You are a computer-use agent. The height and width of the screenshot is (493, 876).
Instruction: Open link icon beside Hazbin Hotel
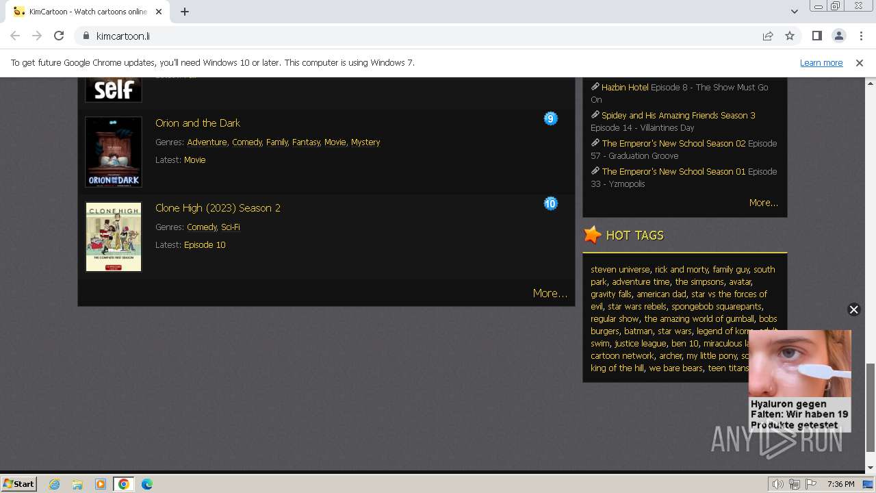[x=595, y=87]
